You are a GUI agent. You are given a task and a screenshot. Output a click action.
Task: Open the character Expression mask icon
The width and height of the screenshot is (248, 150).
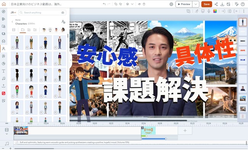[x=203, y=11]
